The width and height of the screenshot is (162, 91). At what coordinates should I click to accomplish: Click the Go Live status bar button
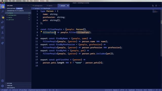point(139,90)
